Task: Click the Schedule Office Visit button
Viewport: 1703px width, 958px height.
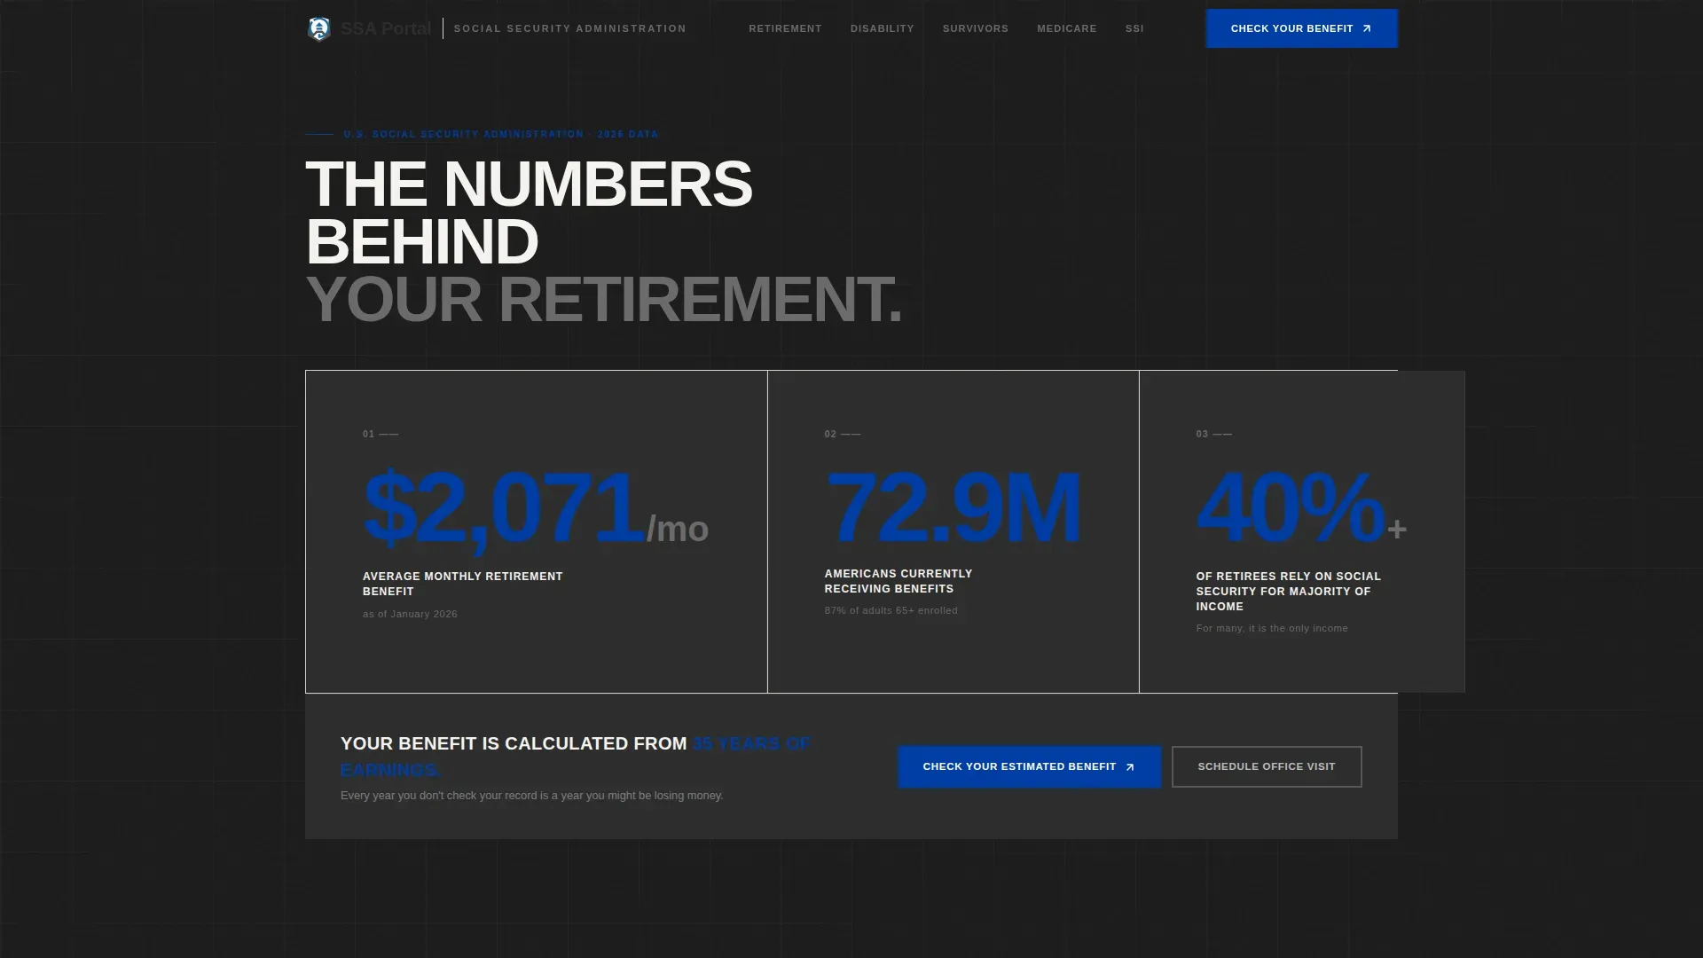Action: pyautogui.click(x=1267, y=766)
